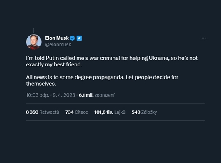Image resolution: width=221 pixels, height=163 pixels.
Task: Click the word Ukraine in the tweet
Action: [x=158, y=58]
